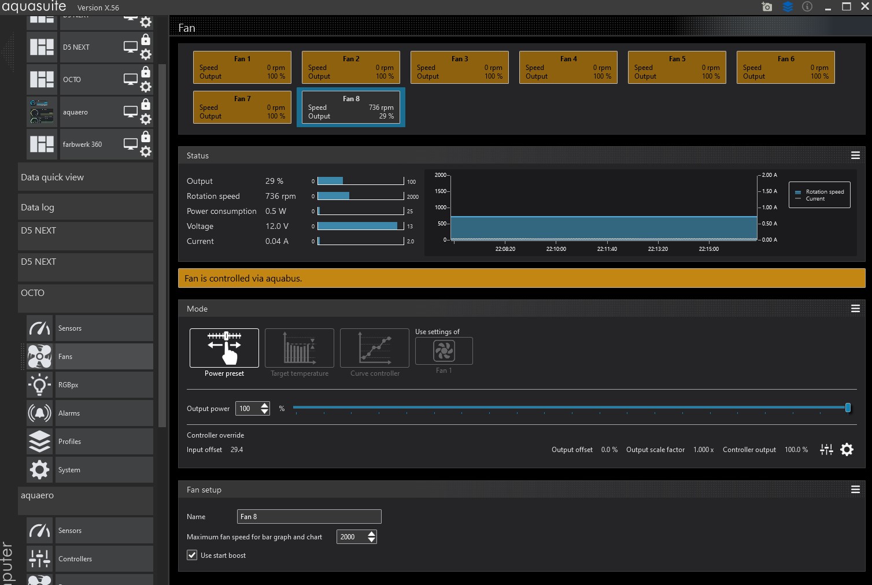Screen dimensions: 872x585
Task: Click the fan Name input field
Action: [x=309, y=517]
